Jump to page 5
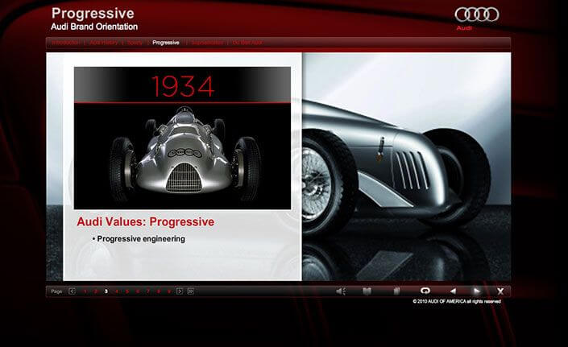 (127, 291)
